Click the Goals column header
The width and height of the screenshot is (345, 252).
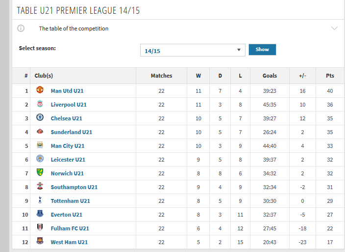pyautogui.click(x=270, y=76)
